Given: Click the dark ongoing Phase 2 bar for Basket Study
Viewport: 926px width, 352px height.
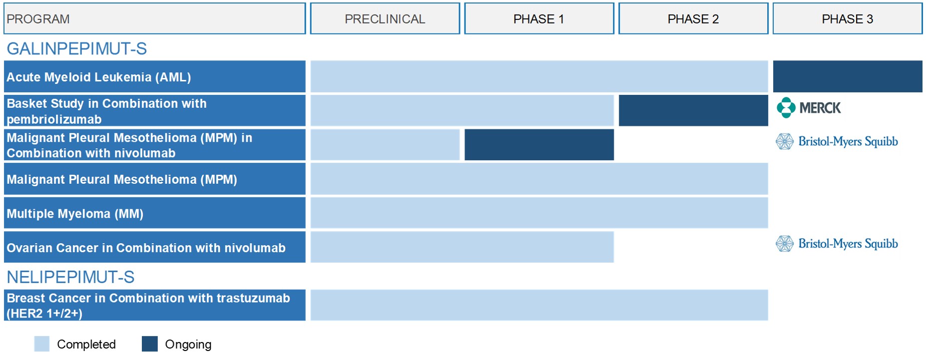Looking at the screenshot, I should pyautogui.click(x=693, y=110).
